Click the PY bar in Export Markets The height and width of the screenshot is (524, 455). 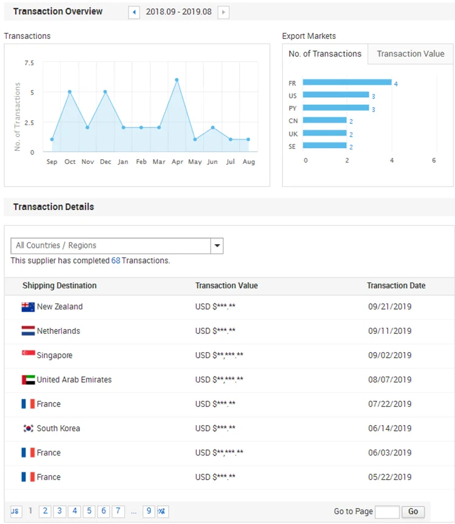coord(335,108)
